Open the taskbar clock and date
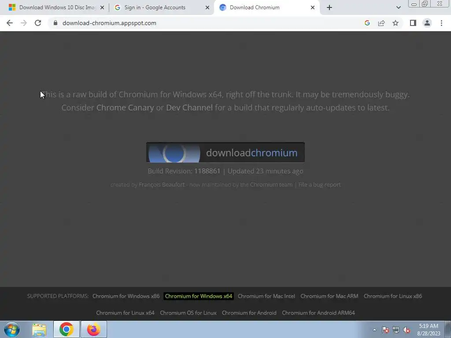 (429, 330)
